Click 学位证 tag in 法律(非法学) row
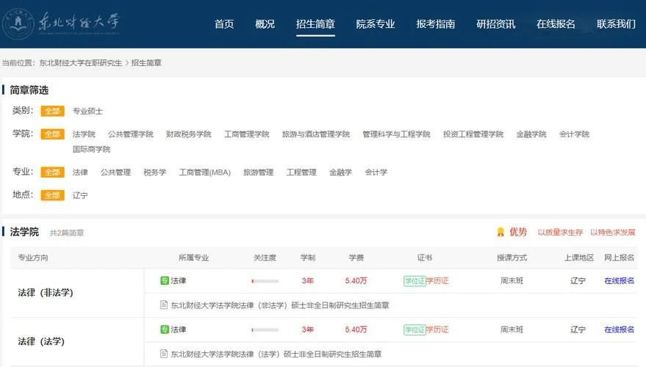 point(414,281)
